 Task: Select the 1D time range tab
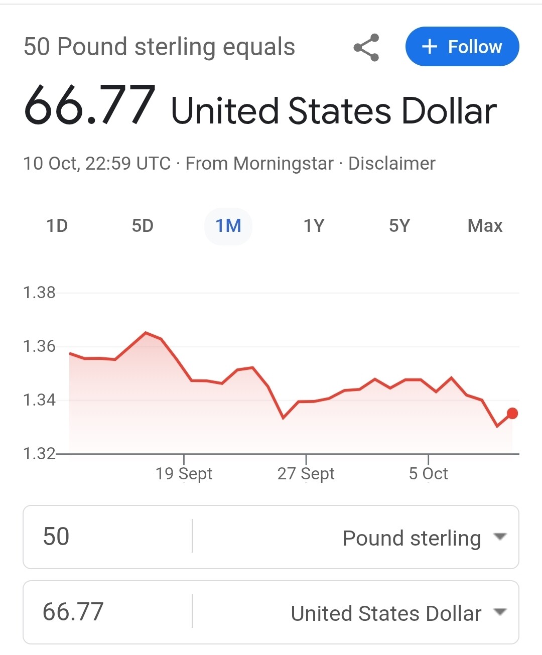click(57, 226)
